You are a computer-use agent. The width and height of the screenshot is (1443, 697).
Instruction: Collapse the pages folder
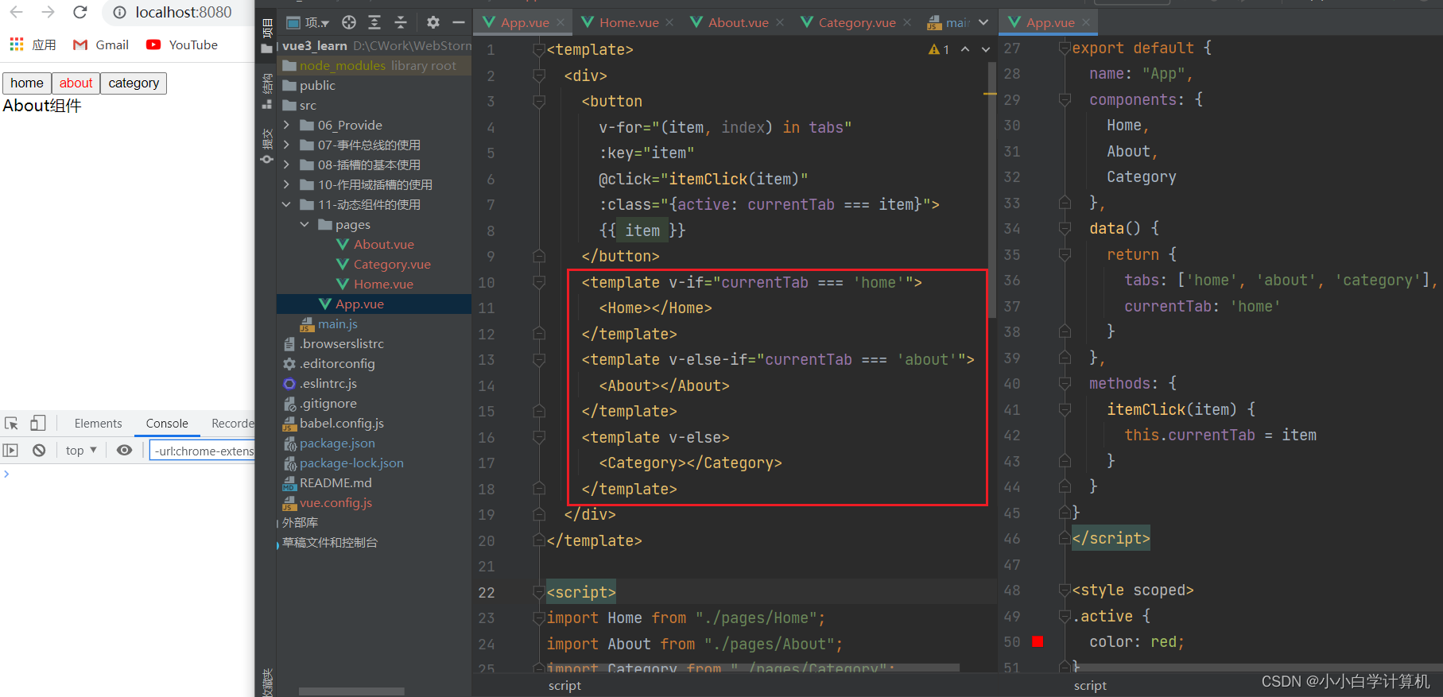(x=304, y=225)
